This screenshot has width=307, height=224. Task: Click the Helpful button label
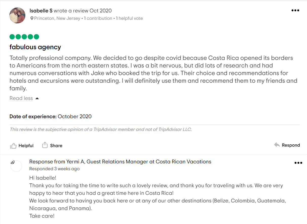26,146
